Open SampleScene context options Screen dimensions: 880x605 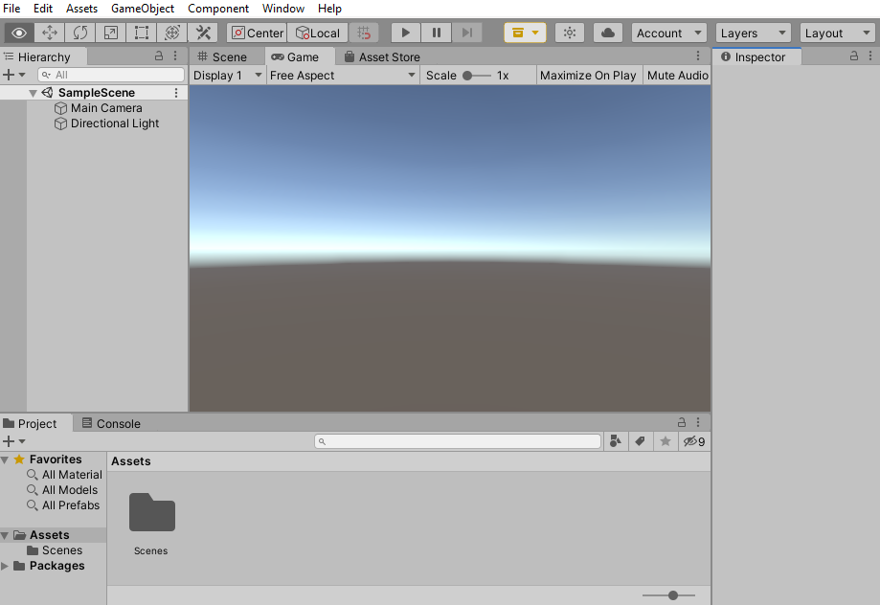(176, 93)
